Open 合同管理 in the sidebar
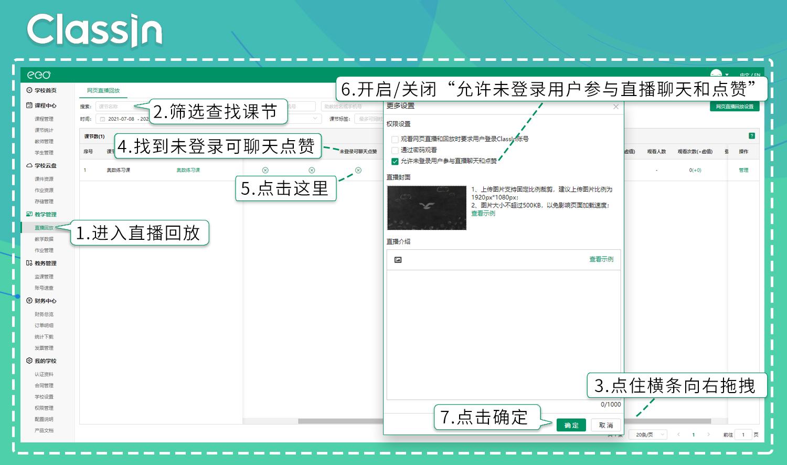The height and width of the screenshot is (465, 787). [44, 386]
